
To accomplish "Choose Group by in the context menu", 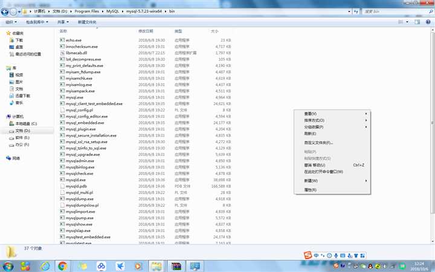I will [332, 127].
